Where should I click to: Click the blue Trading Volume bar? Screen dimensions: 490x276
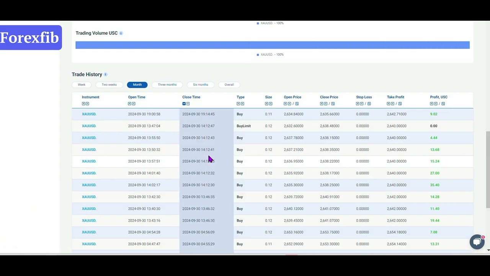pos(273,45)
